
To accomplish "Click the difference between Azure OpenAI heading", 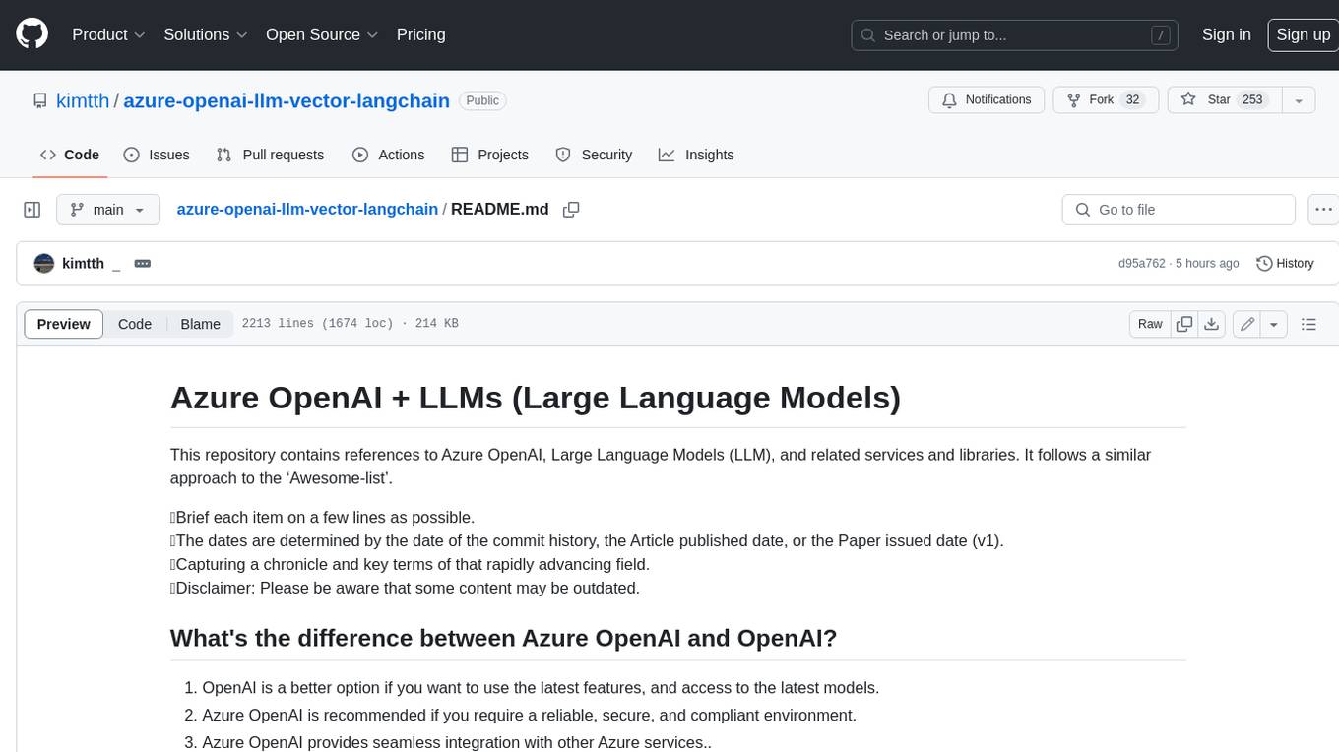I will tap(503, 638).
